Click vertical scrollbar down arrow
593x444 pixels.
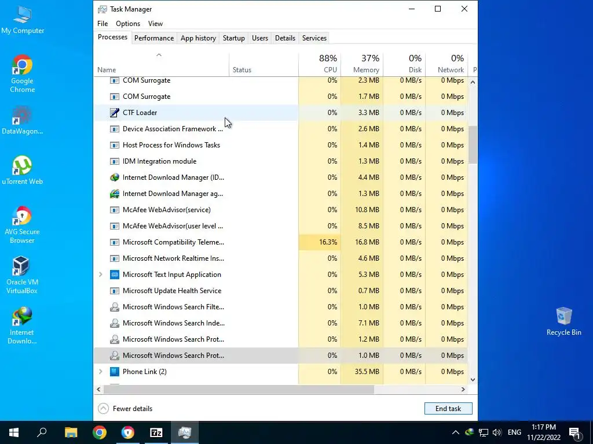pyautogui.click(x=473, y=380)
